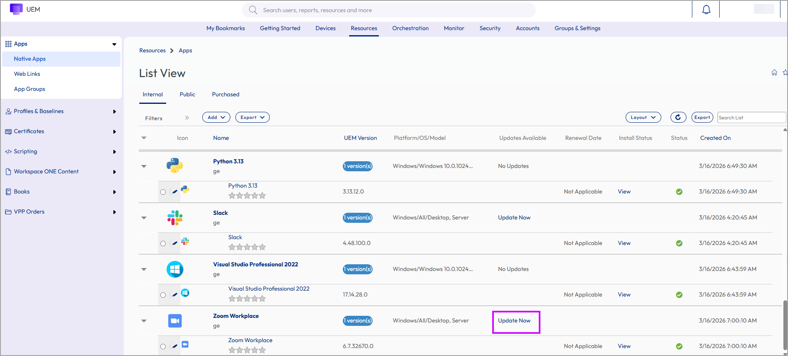Image resolution: width=788 pixels, height=356 pixels.
Task: Collapse the Slack row group
Action: [x=144, y=218]
